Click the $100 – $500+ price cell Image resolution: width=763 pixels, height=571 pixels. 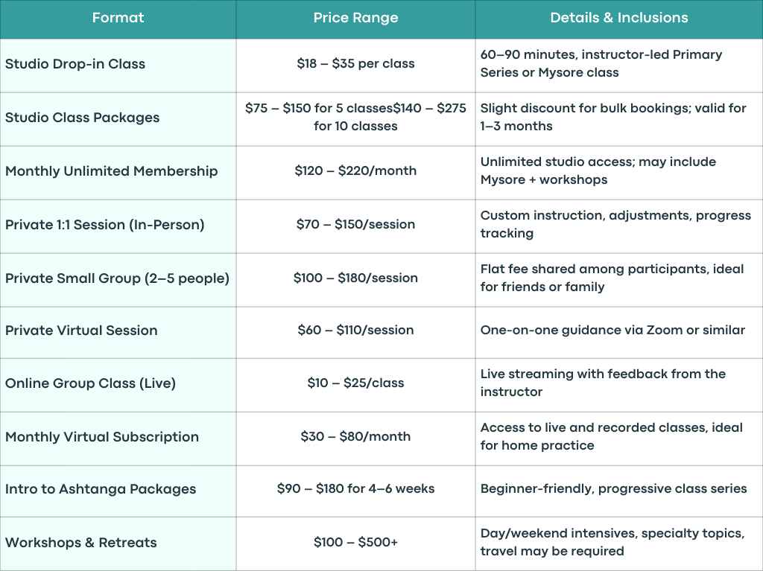355,542
